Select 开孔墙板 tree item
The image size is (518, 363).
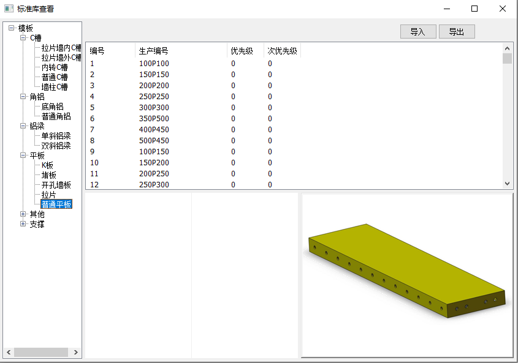tap(56, 185)
